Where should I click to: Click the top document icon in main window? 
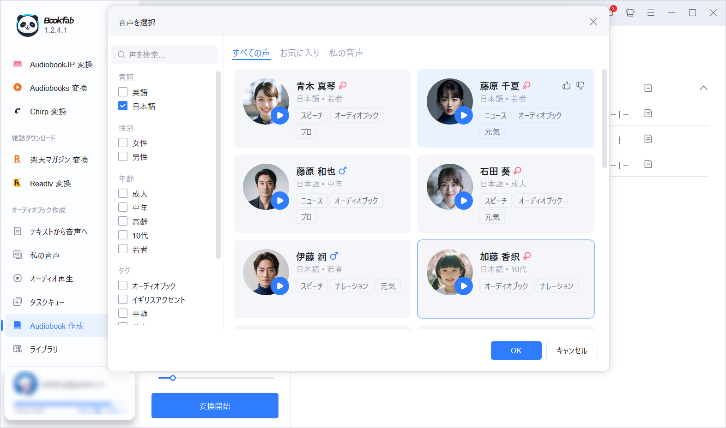tap(648, 88)
